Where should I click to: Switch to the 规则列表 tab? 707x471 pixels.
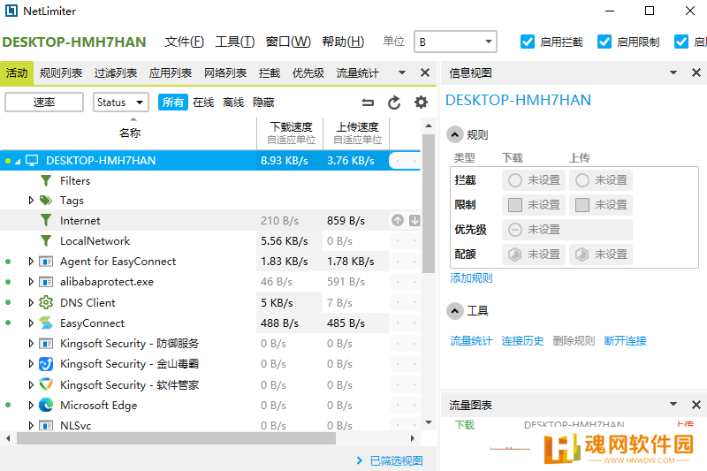(61, 73)
